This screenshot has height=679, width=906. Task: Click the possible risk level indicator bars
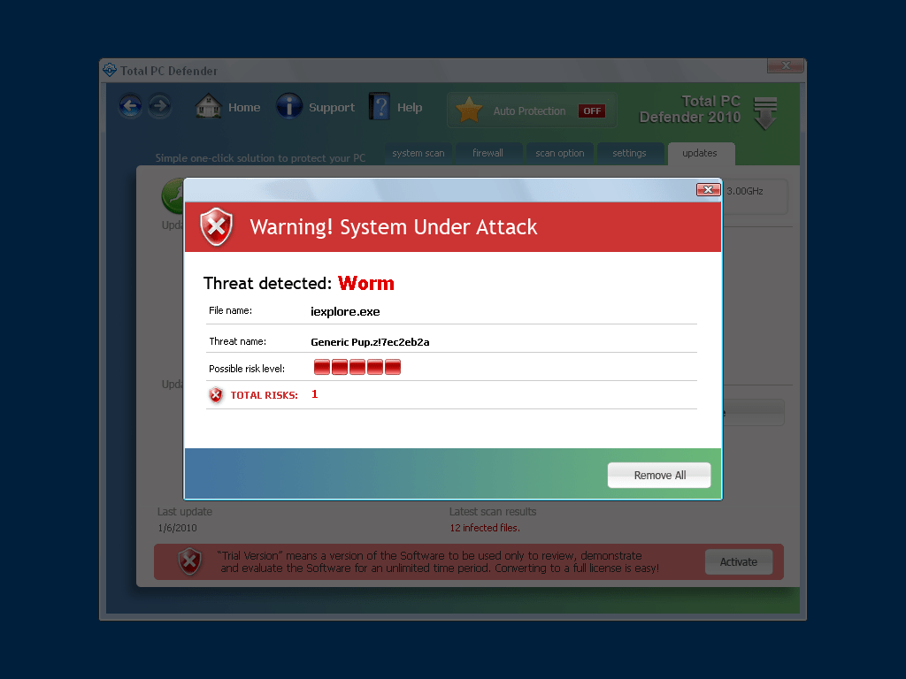tap(357, 366)
